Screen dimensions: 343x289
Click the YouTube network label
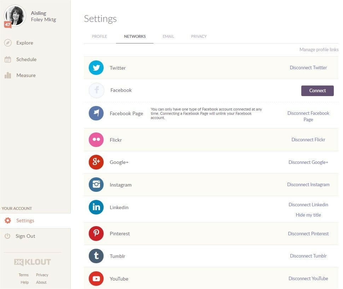tap(119, 279)
